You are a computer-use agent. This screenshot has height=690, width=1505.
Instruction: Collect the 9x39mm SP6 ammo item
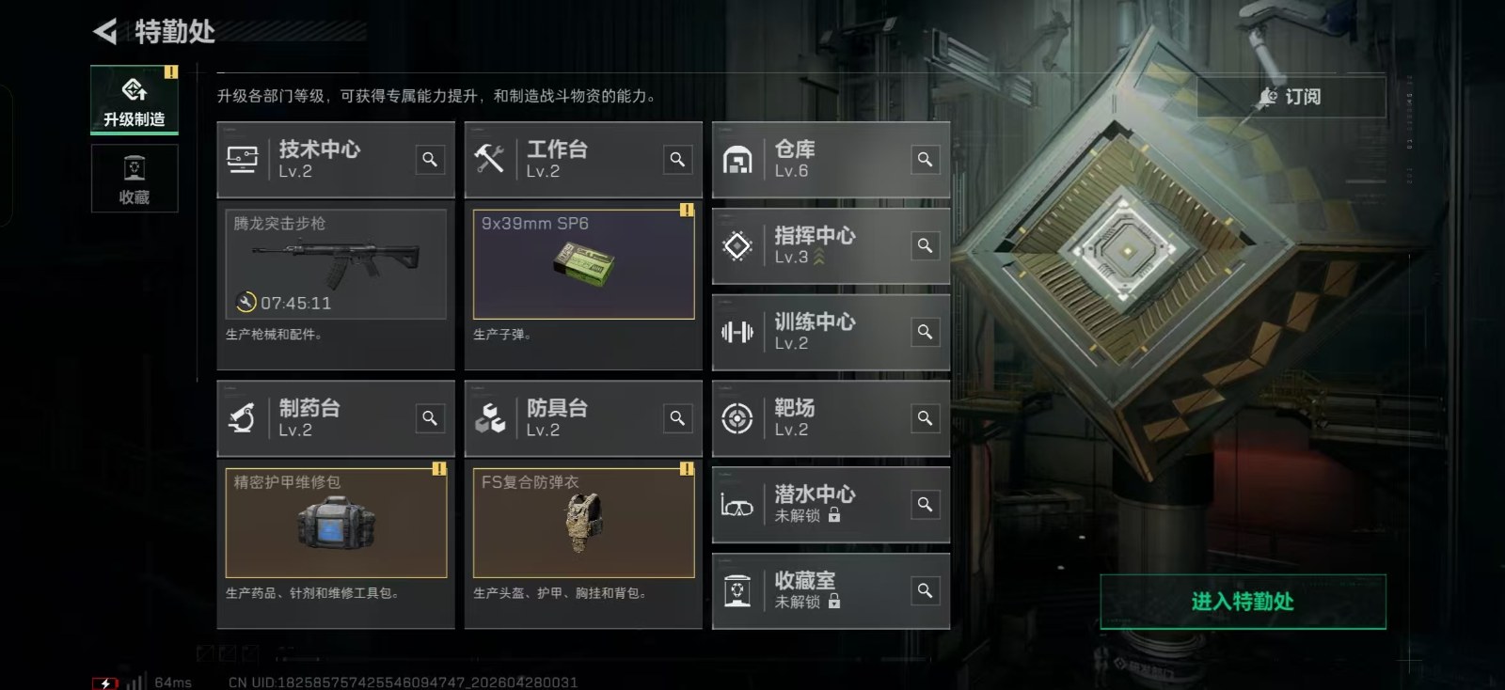point(583,264)
